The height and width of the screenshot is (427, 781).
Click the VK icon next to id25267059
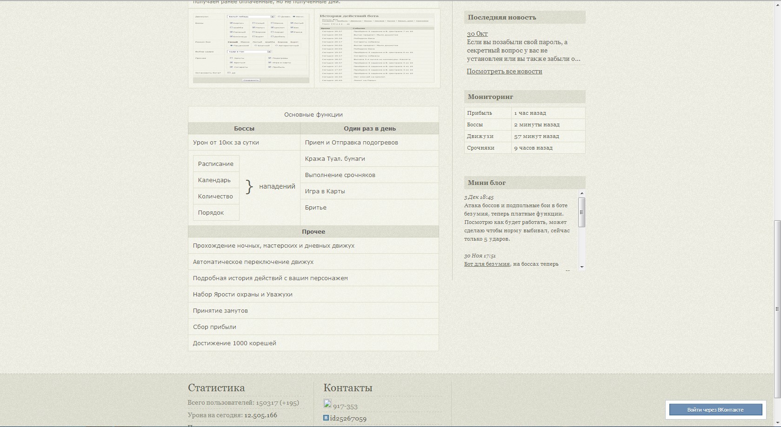pos(326,418)
